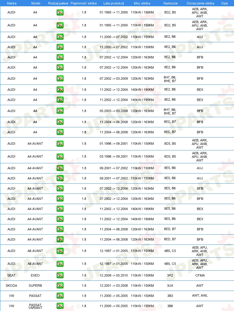Click the CFMA engine code cell
The width and height of the screenshot is (234, 311).
tap(200, 275)
